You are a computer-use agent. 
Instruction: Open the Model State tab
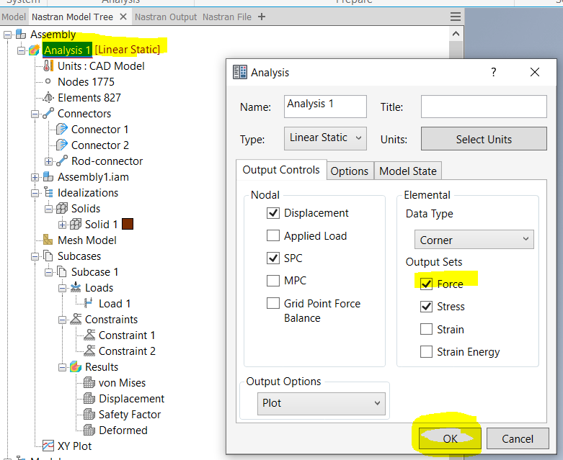(x=408, y=171)
